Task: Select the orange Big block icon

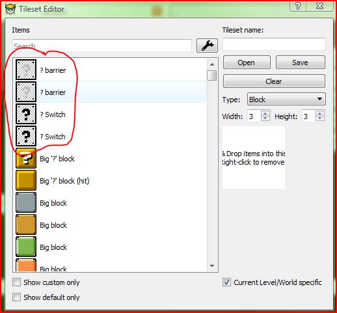Action: [26, 265]
